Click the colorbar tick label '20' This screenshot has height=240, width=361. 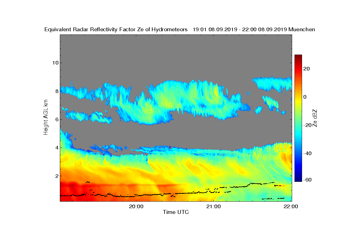[x=307, y=69]
